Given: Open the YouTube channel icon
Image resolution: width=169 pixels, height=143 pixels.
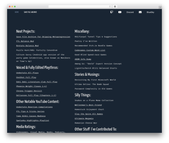Looking at the screenshot, I should point(120,12).
